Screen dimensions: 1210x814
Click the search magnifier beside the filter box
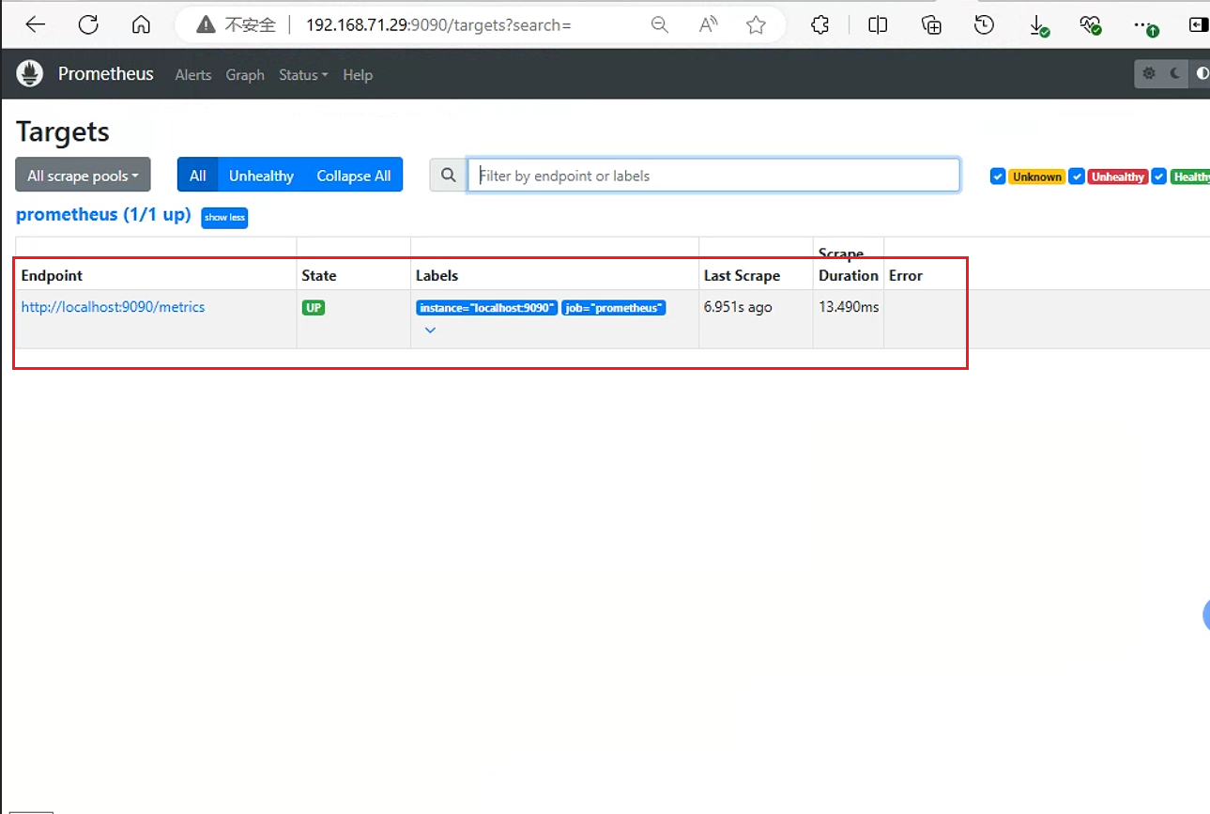tap(449, 175)
